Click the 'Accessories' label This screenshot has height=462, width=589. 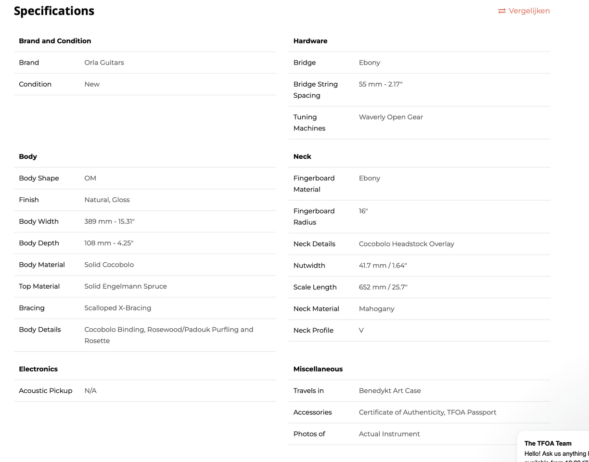[313, 412]
